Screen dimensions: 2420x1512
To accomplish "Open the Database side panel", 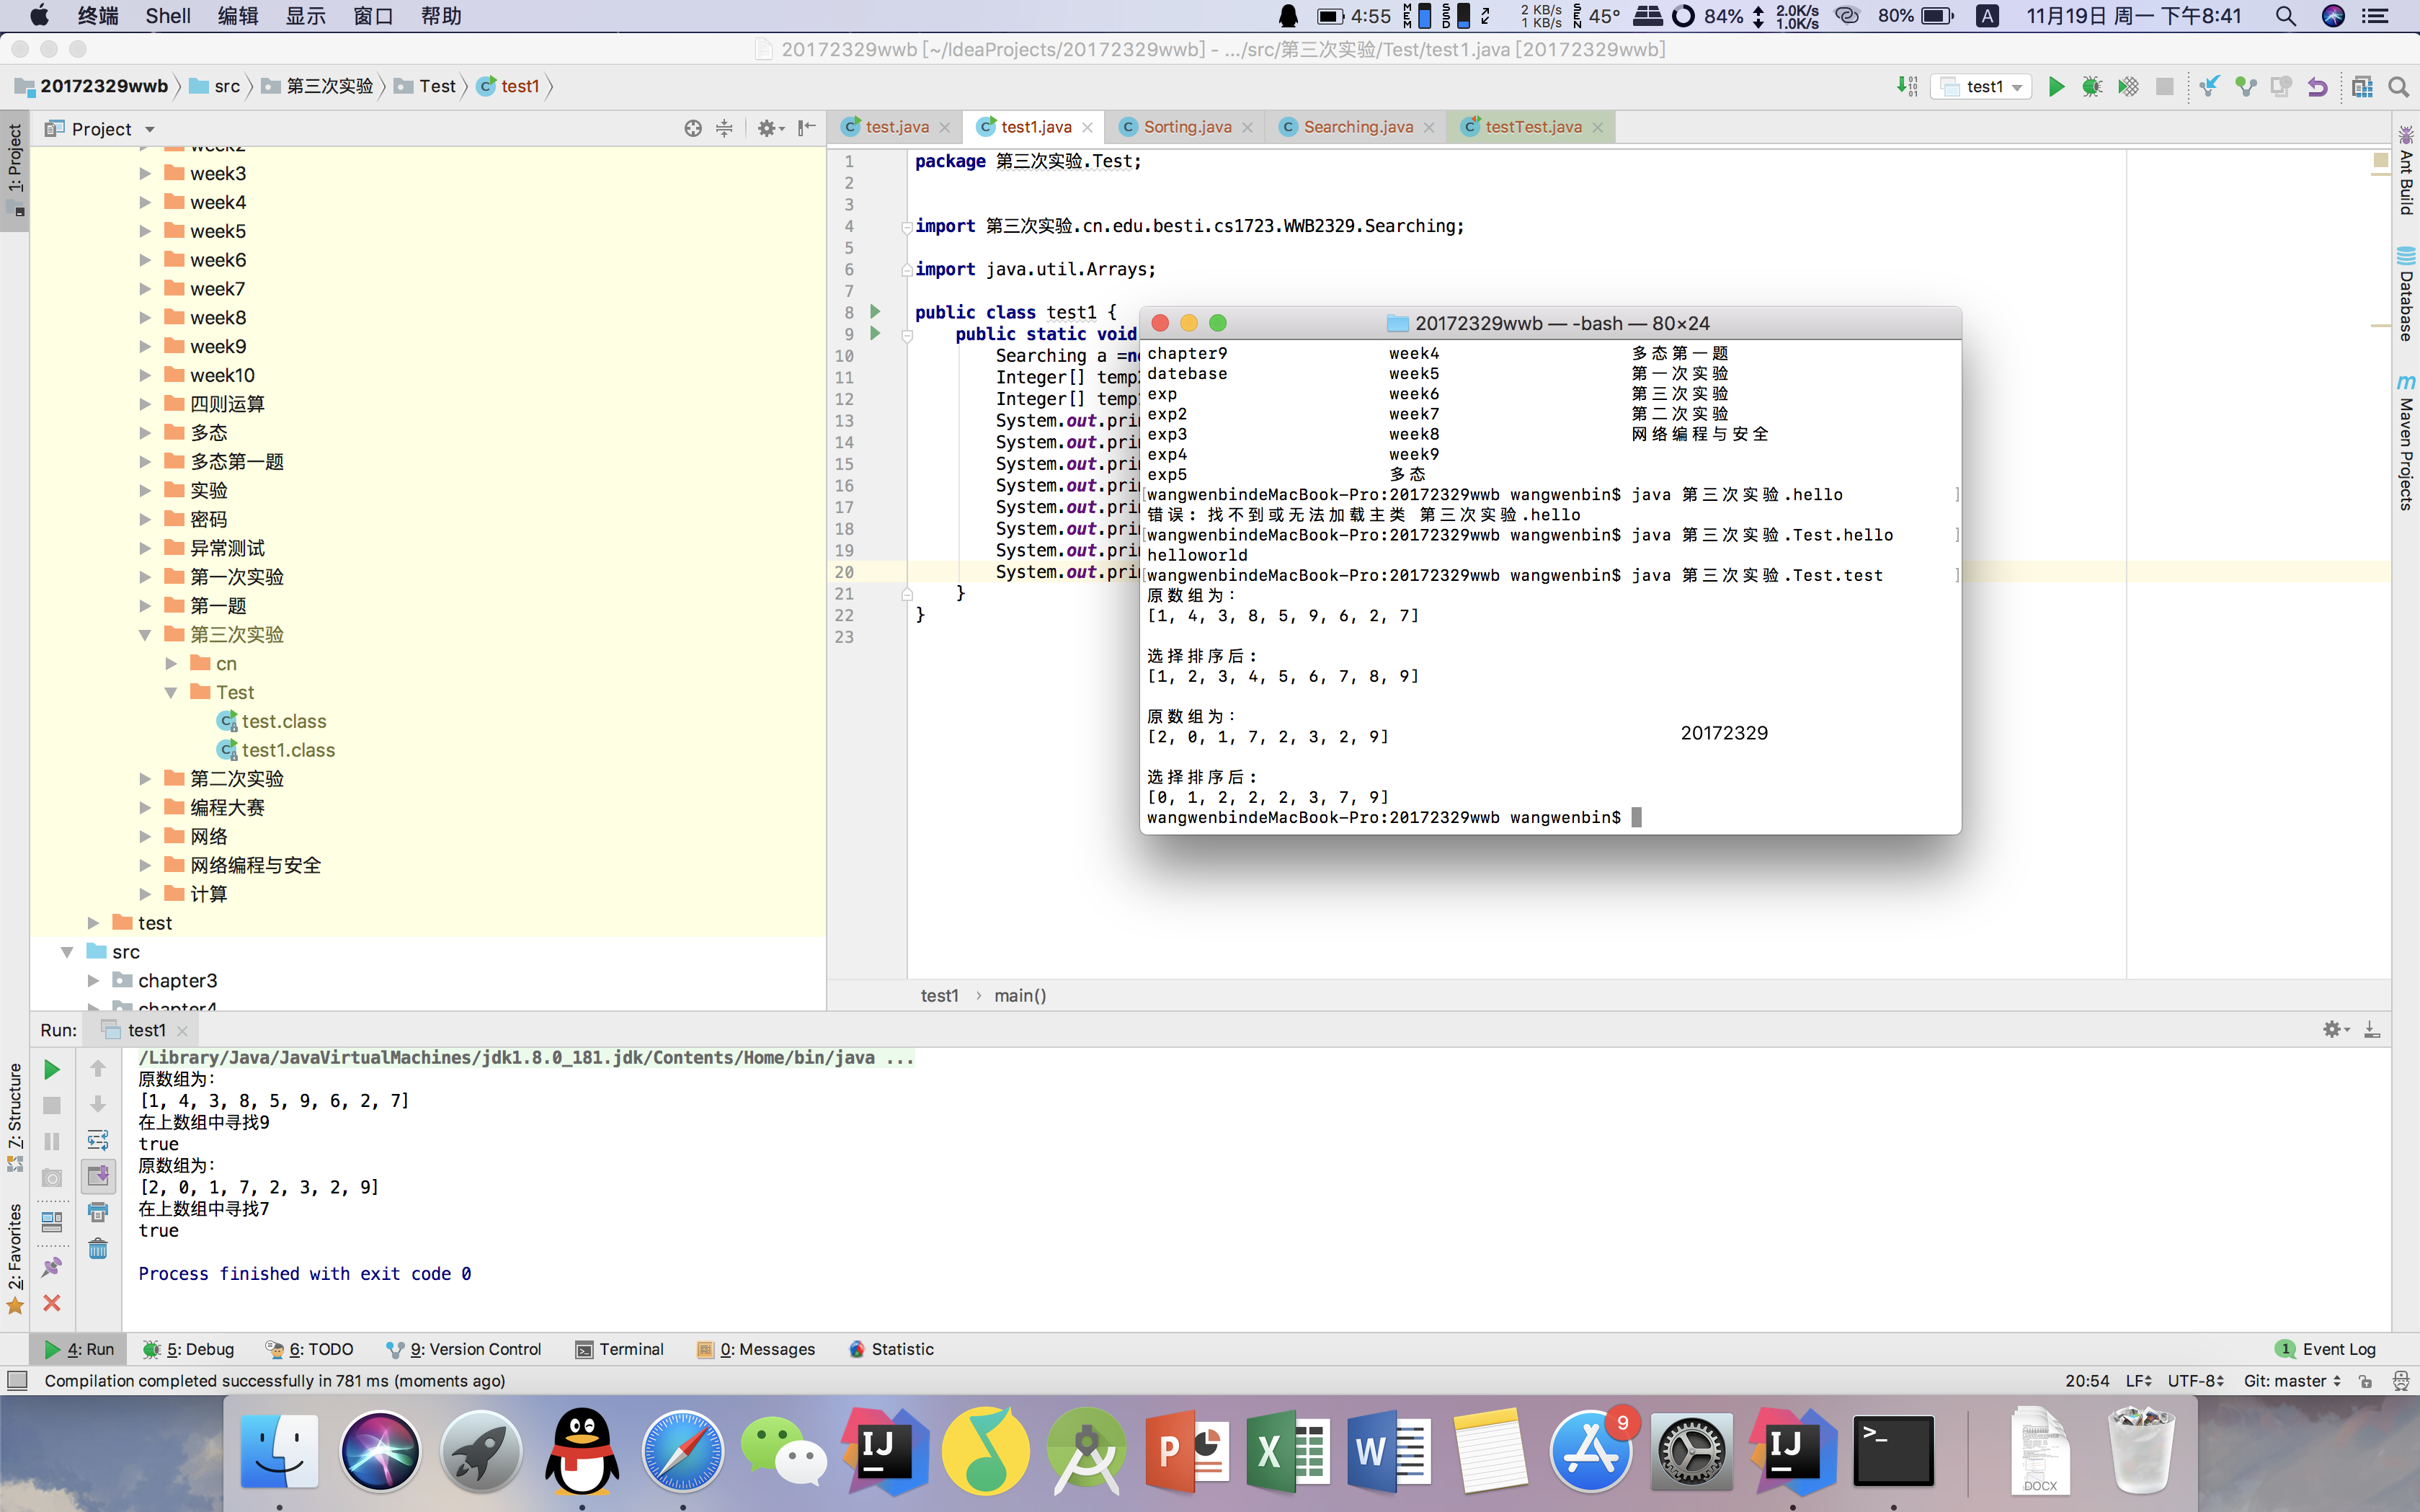I will (2406, 294).
